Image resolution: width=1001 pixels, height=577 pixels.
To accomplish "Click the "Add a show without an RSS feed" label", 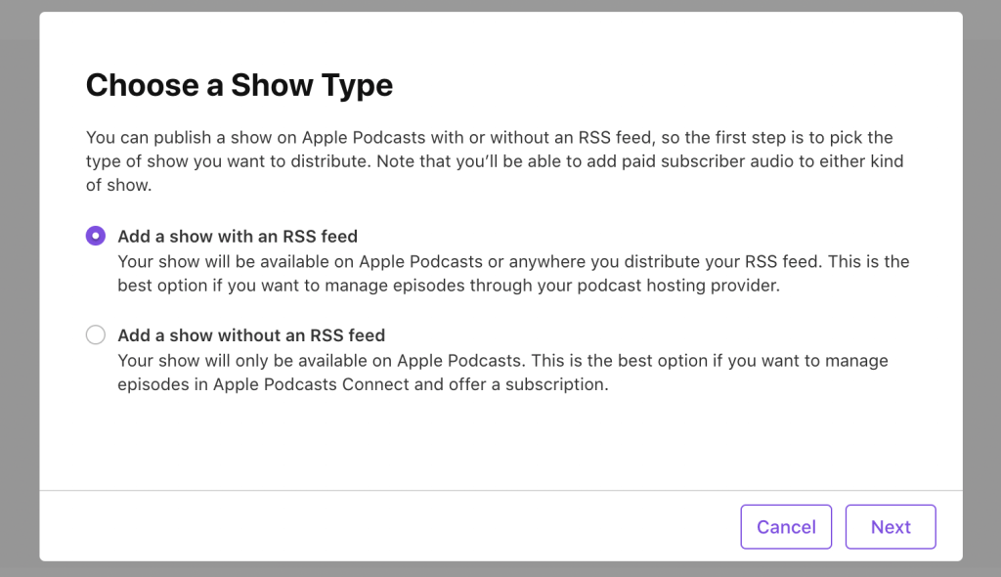I will (250, 333).
